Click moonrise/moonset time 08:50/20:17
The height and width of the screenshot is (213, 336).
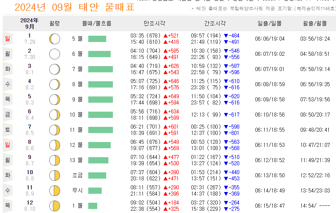coord(315,115)
